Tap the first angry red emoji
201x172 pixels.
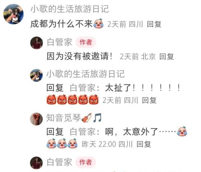[x=51, y=100]
